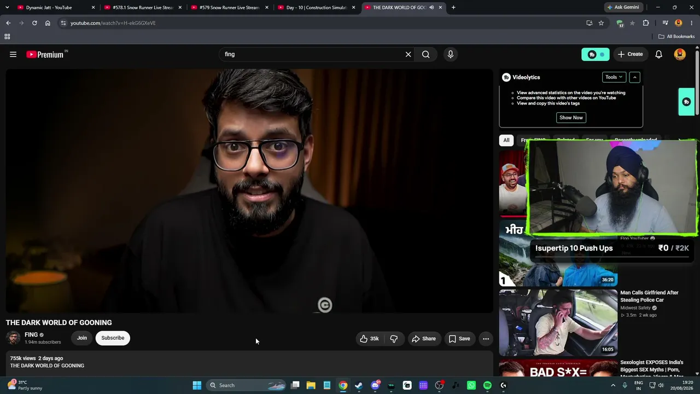Click Show Now in Videolytics

click(571, 118)
